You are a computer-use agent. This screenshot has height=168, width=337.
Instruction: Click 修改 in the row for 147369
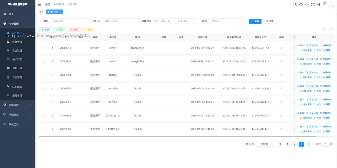pyautogui.click(x=317, y=105)
